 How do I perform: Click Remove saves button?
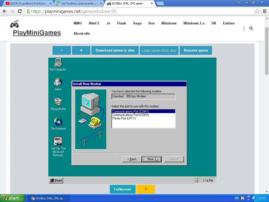[x=196, y=50]
